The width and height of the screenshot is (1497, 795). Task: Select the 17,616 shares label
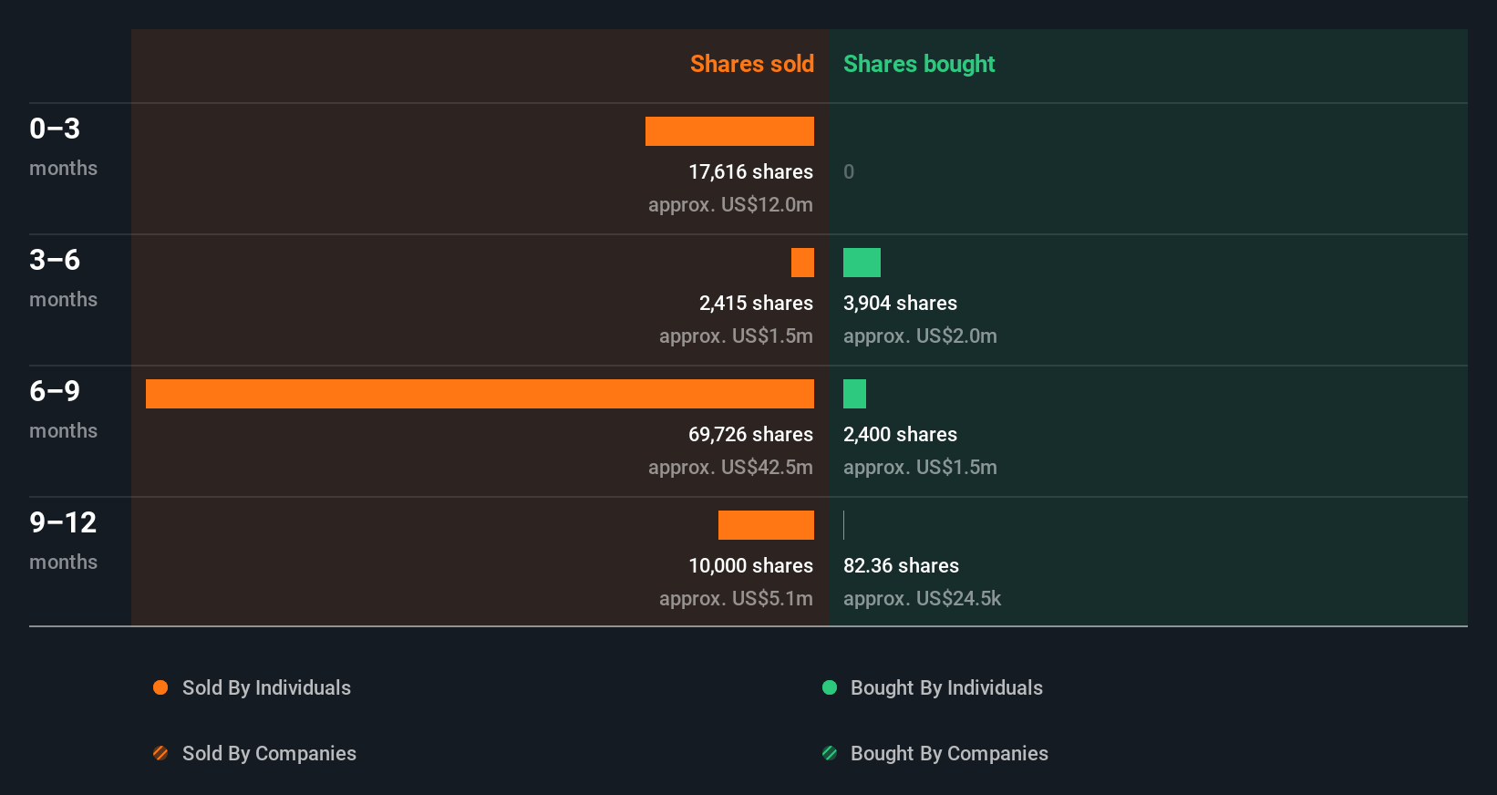point(750,172)
